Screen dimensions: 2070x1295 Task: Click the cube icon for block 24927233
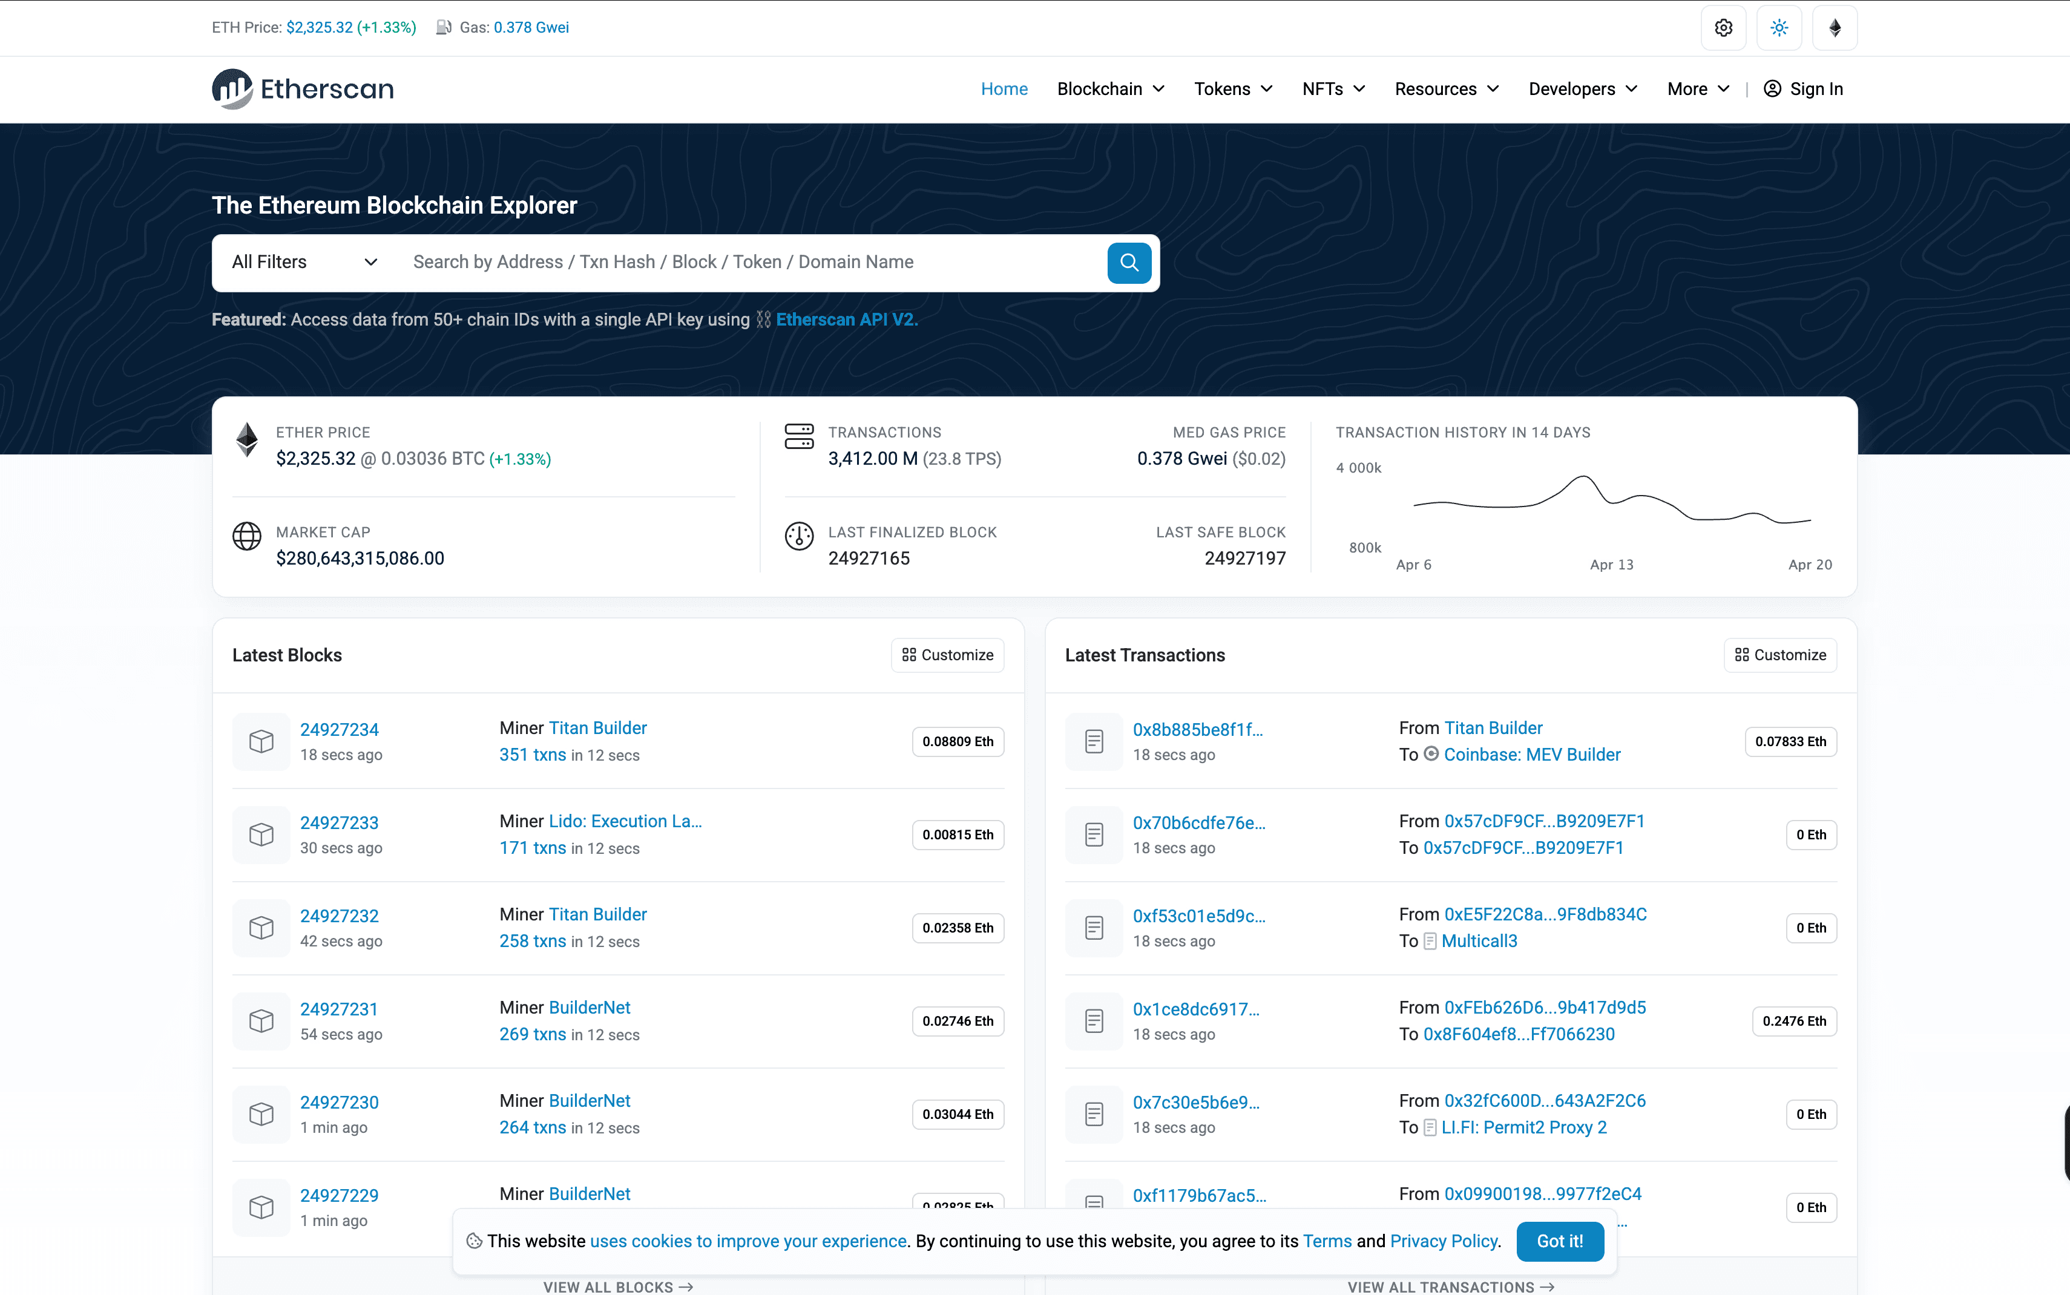pos(261,835)
